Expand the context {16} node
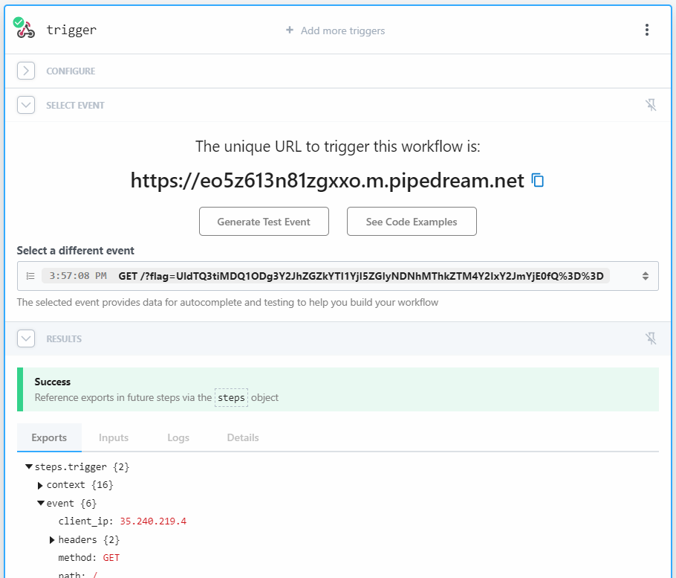This screenshot has height=578, width=676. [40, 485]
